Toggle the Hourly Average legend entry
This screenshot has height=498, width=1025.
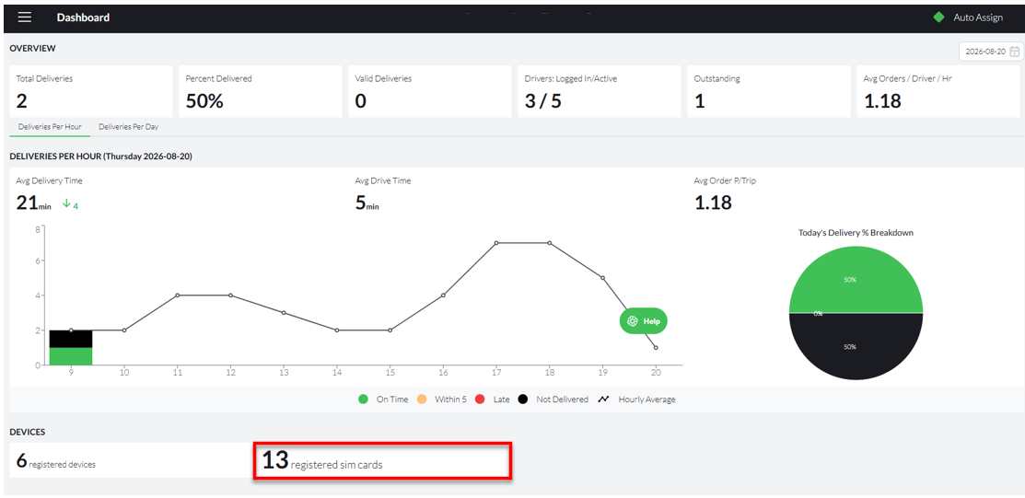point(636,400)
